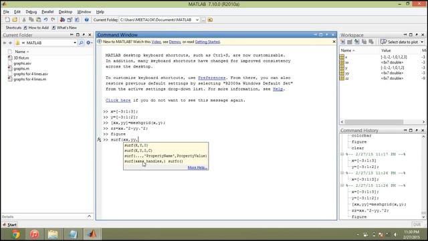The image size is (428, 241).
Task: Go up one folder level icon
Action: click(x=210, y=19)
